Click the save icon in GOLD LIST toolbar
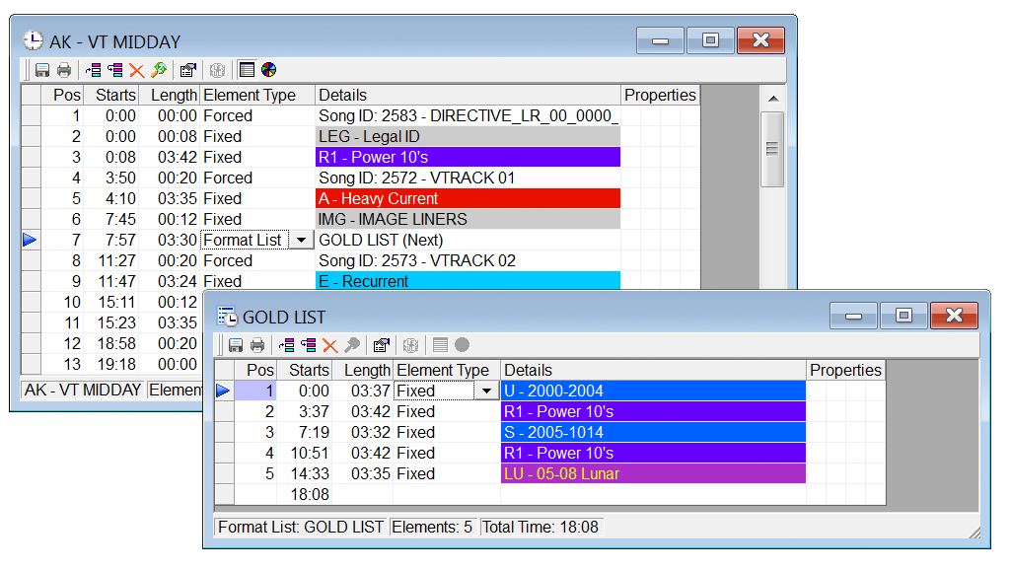This screenshot has width=1010, height=570. 236,345
